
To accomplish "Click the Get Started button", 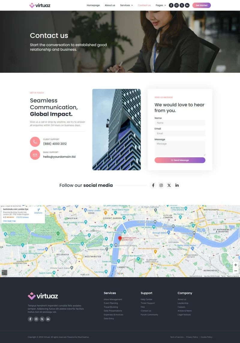I will pyautogui.click(x=202, y=5).
